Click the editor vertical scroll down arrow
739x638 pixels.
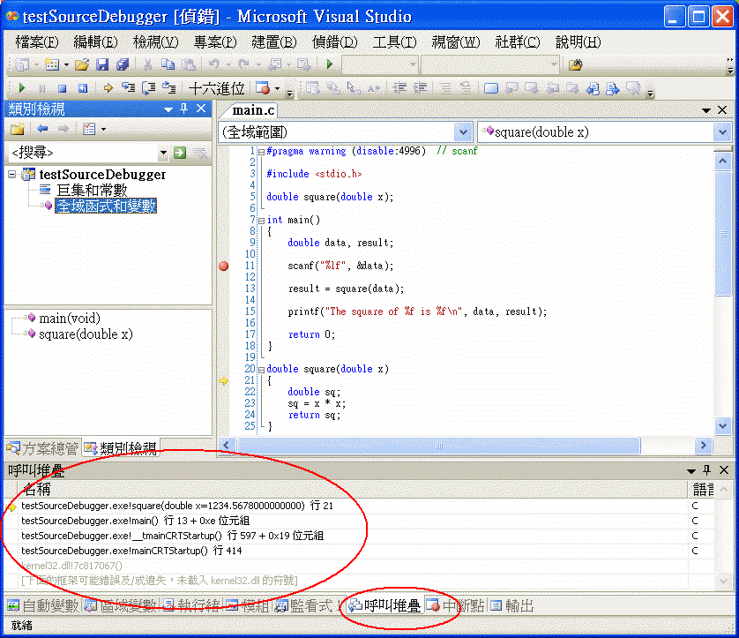point(722,426)
